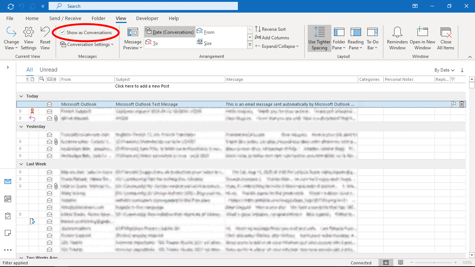Show Unread messages only
This screenshot has width=475, height=267.
49,70
